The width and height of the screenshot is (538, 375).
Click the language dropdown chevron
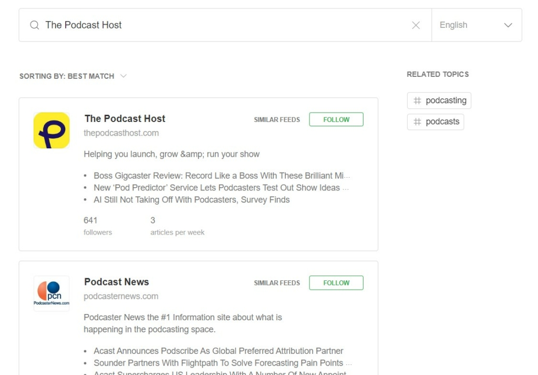tap(507, 25)
